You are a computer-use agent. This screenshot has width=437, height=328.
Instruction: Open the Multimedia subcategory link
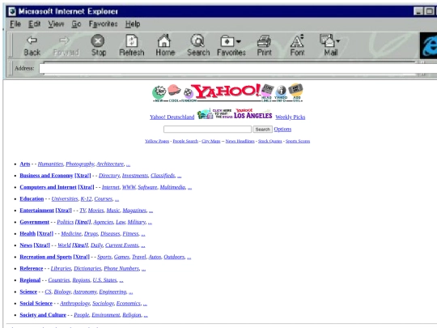[x=172, y=187]
